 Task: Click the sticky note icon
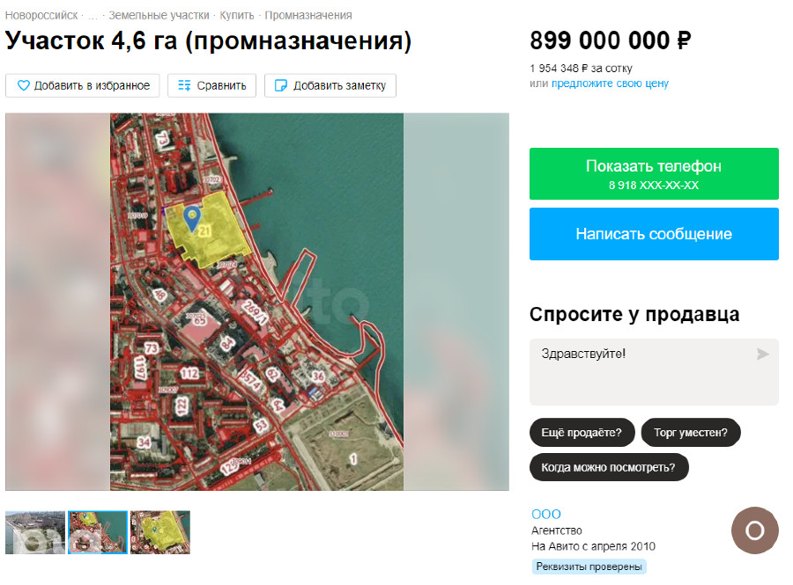tap(281, 85)
